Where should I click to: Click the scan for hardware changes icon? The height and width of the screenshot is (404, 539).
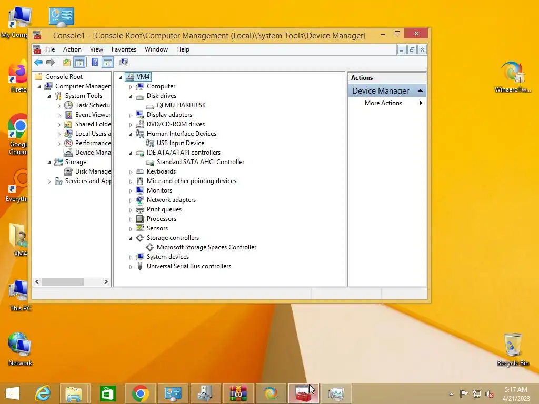pyautogui.click(x=123, y=62)
